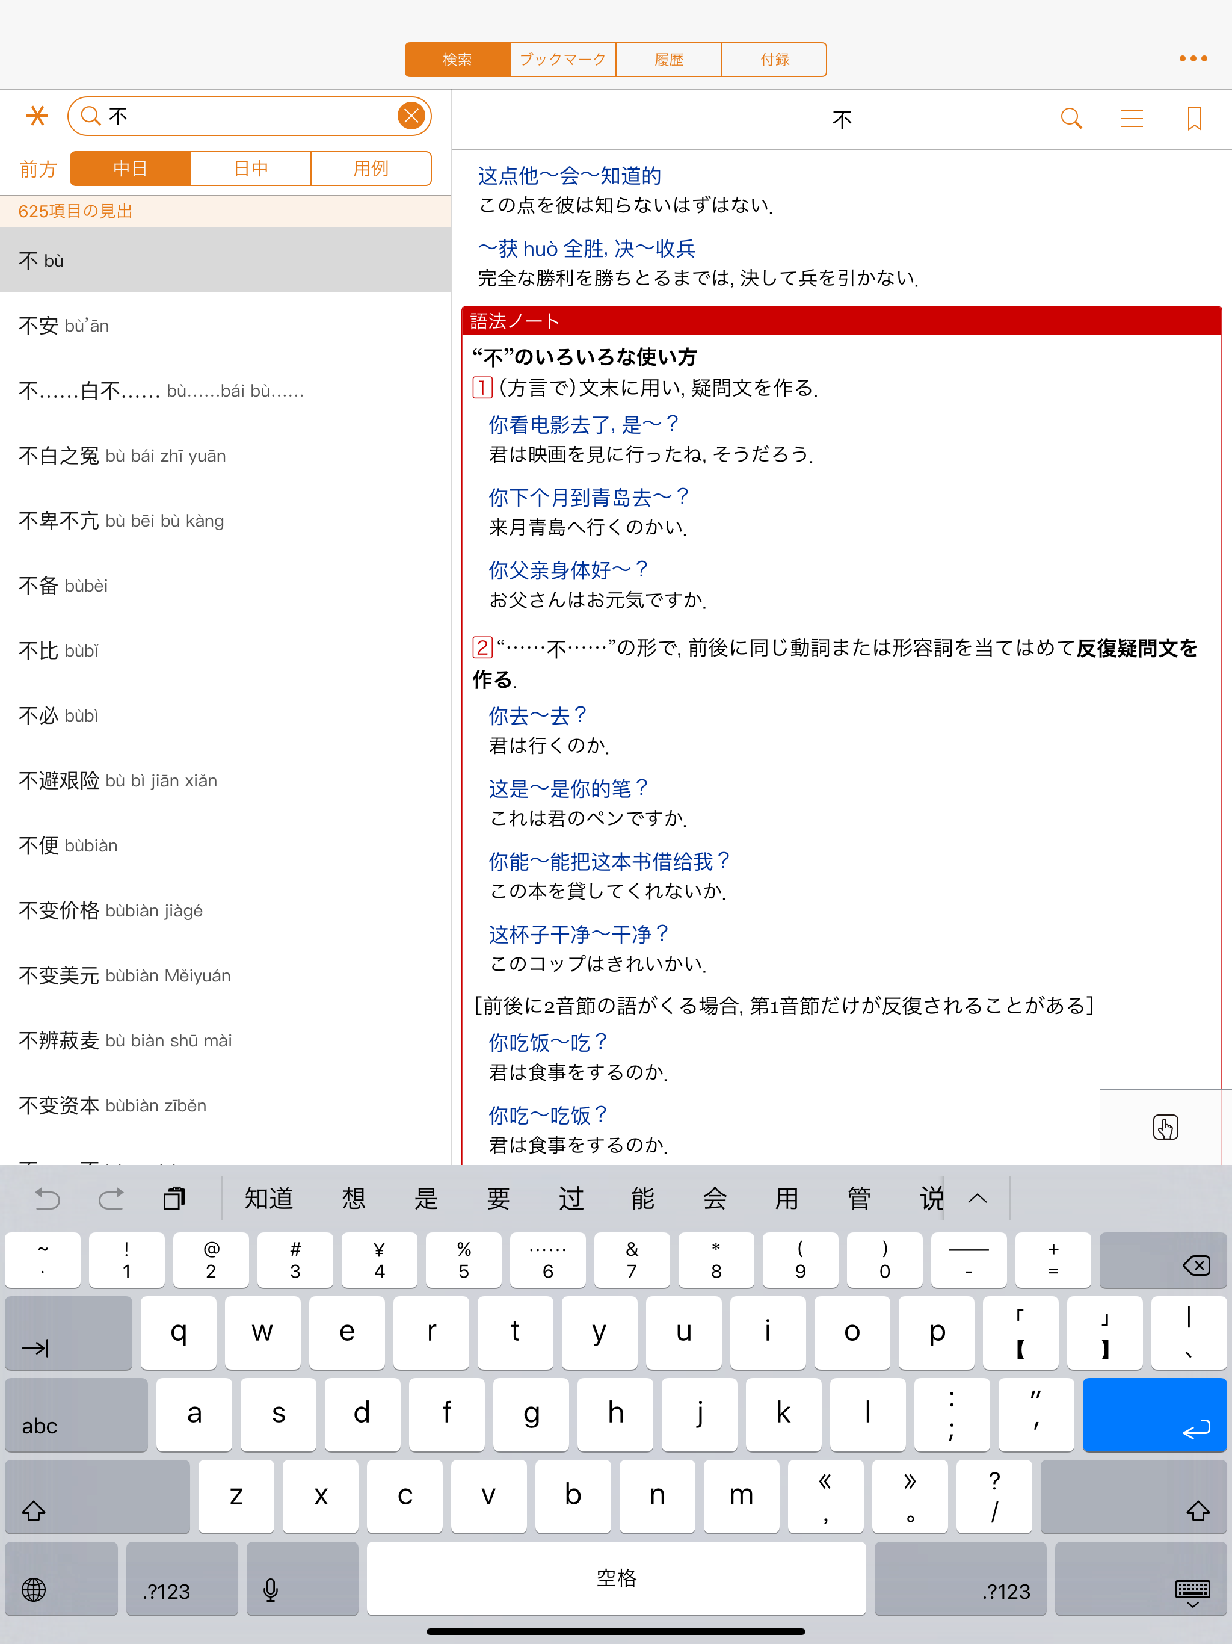This screenshot has height=1644, width=1232.
Task: Open in-entry search via the magnifier icon
Action: coord(1071,118)
